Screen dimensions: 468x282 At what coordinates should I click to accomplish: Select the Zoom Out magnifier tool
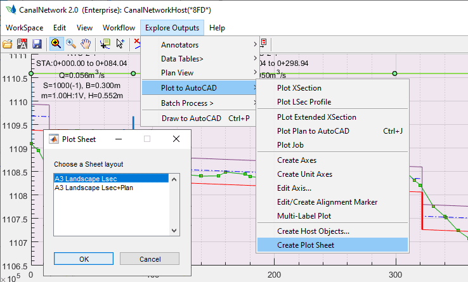click(x=71, y=44)
